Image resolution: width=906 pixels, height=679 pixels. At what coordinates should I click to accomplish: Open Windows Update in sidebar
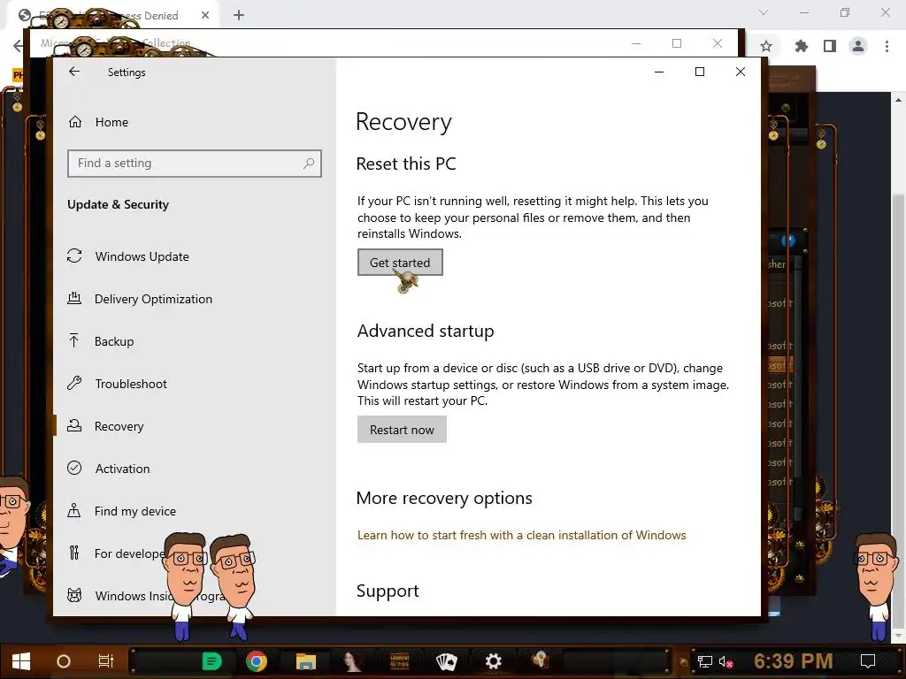click(142, 256)
